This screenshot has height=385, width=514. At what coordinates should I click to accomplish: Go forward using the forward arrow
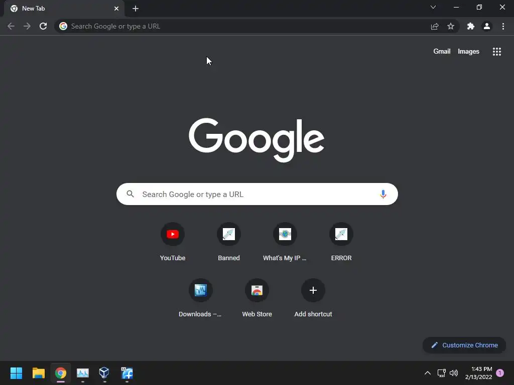point(27,26)
